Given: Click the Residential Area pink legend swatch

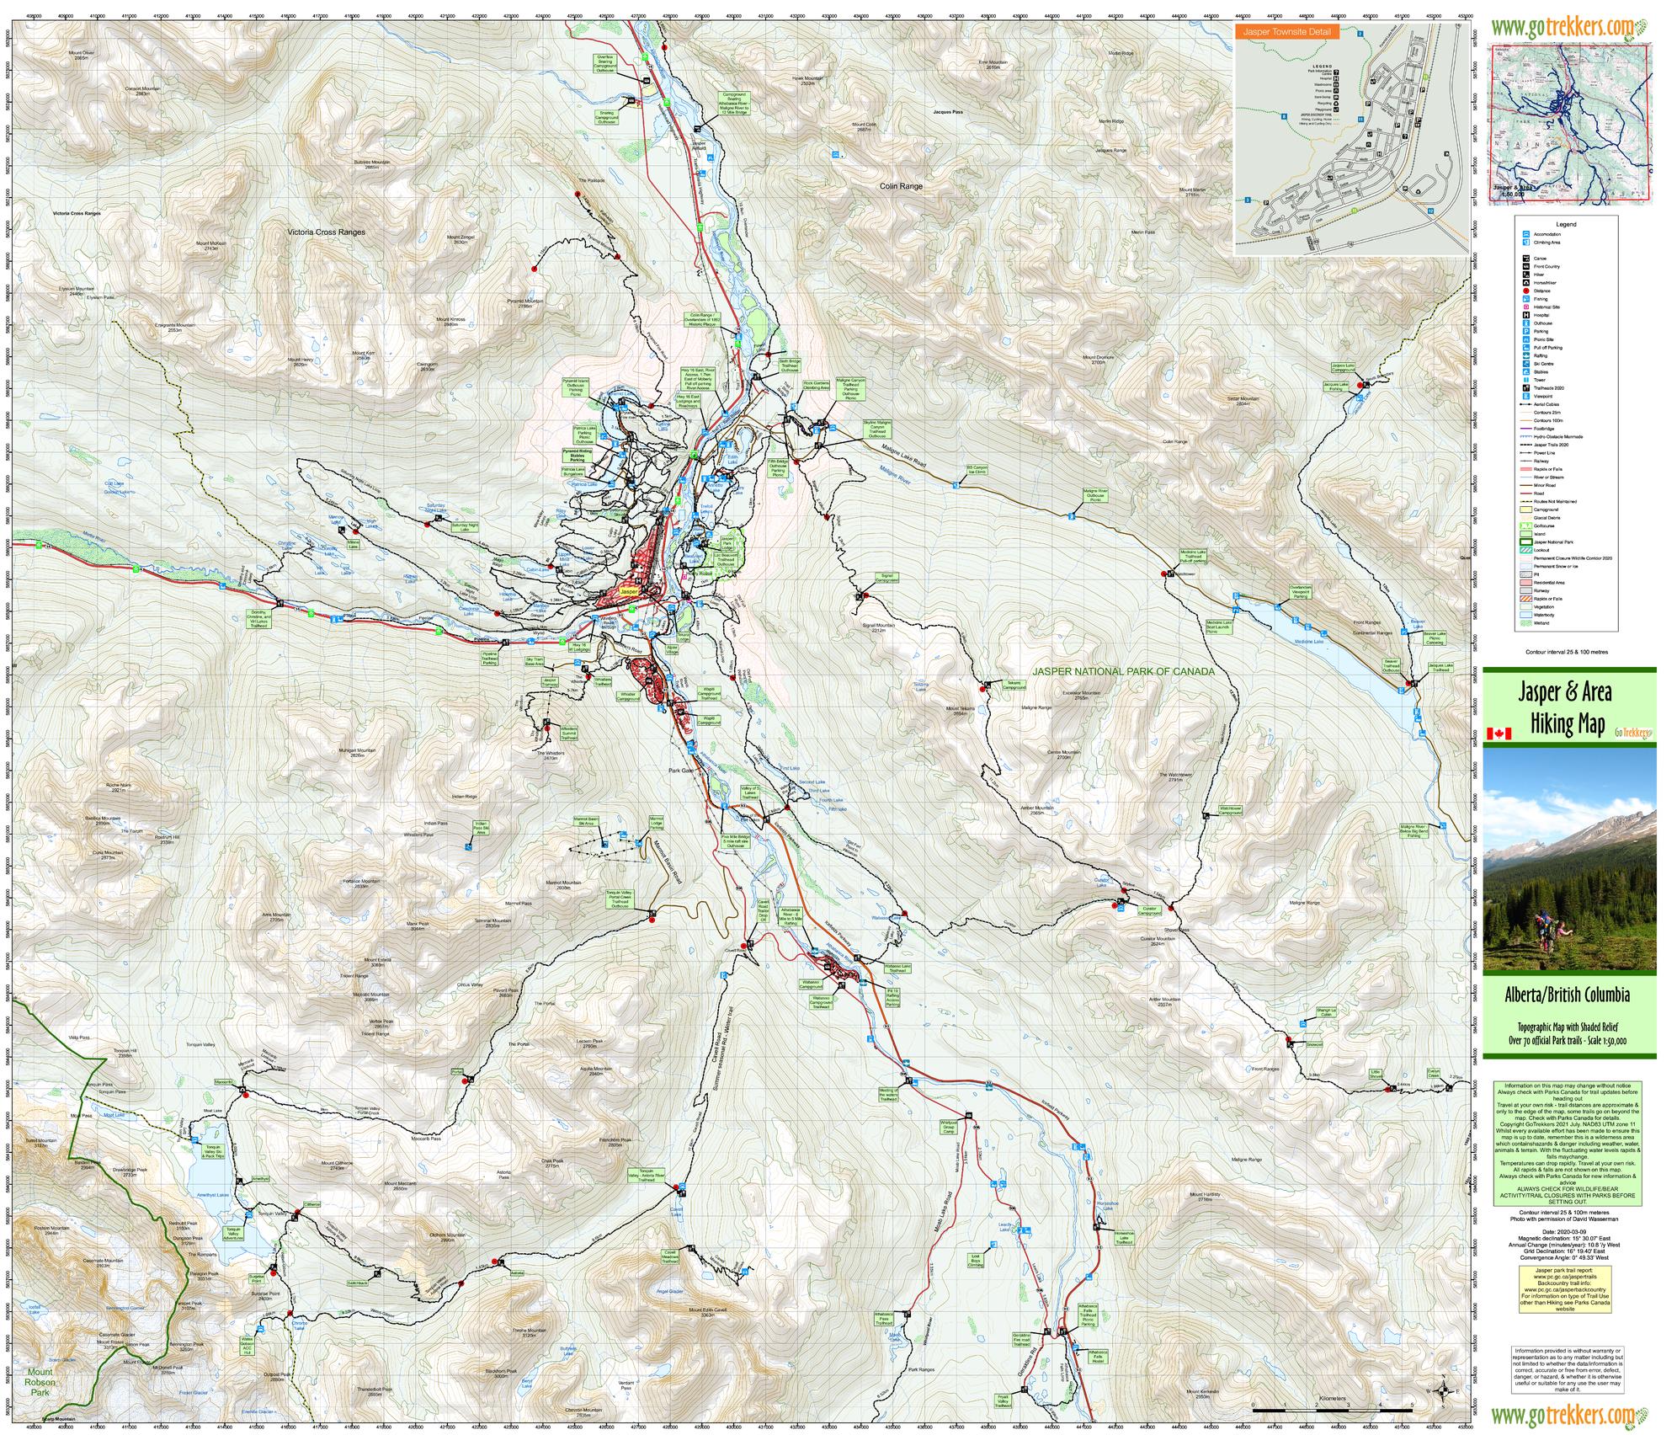Looking at the screenshot, I should [x=1525, y=583].
